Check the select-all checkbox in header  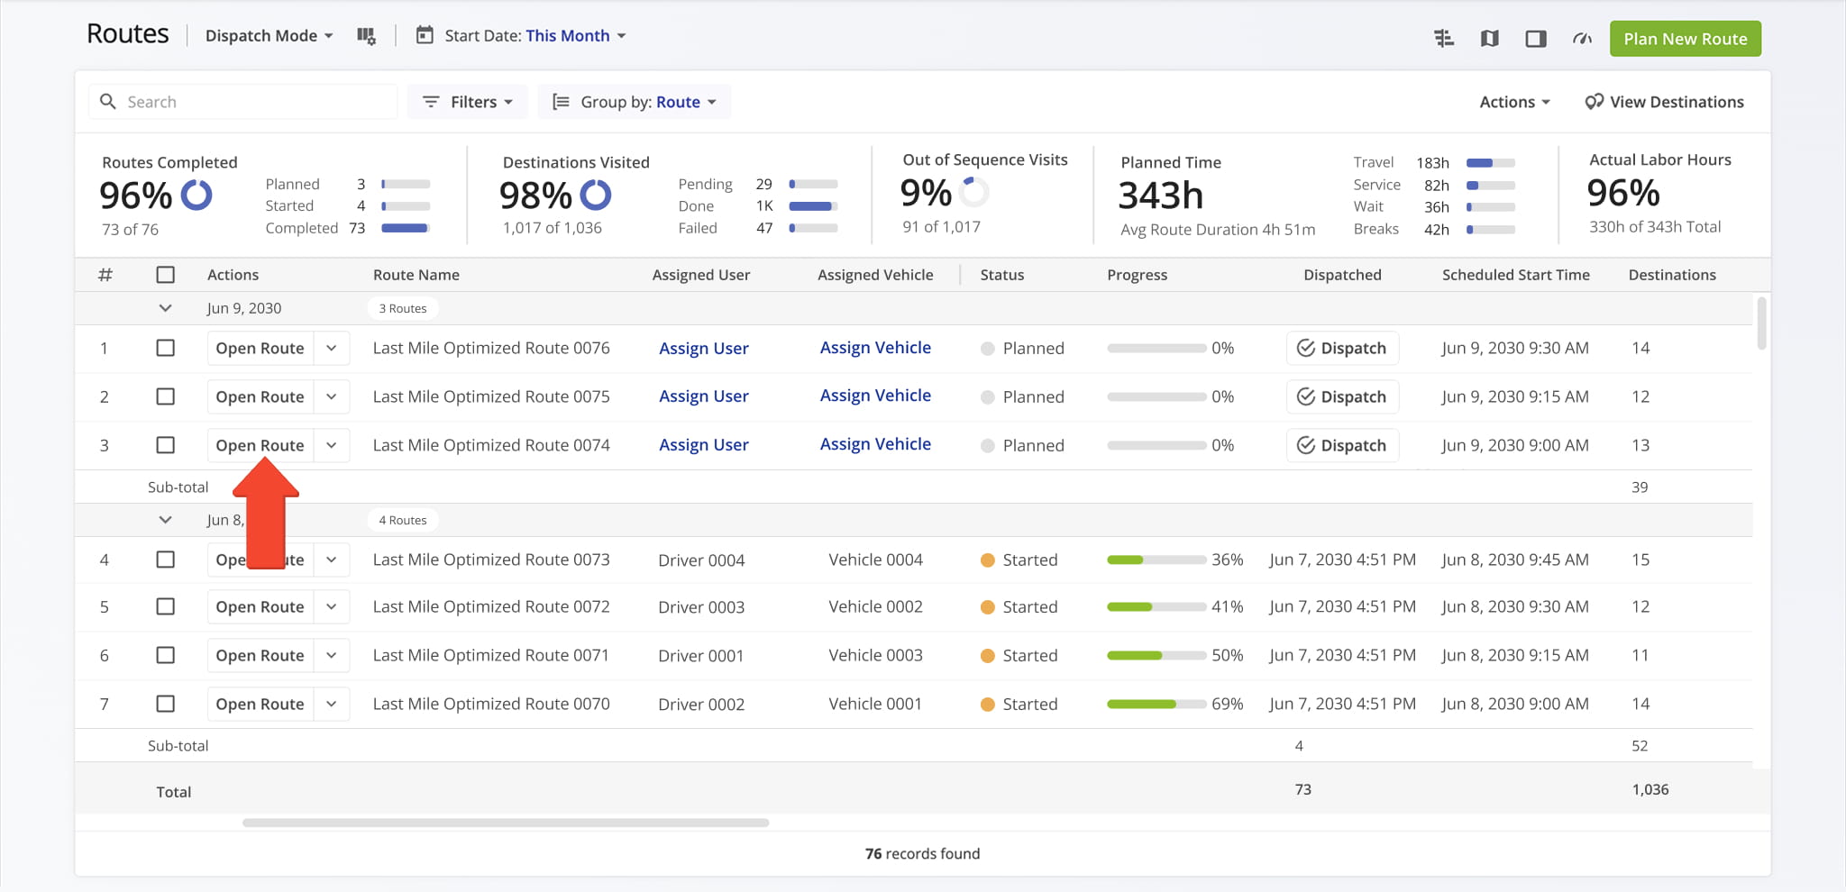coord(165,275)
